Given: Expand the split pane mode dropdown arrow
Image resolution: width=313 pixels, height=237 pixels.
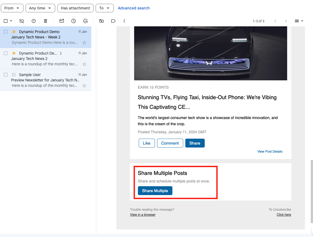Looking at the screenshot, I should pyautogui.click(x=302, y=21).
